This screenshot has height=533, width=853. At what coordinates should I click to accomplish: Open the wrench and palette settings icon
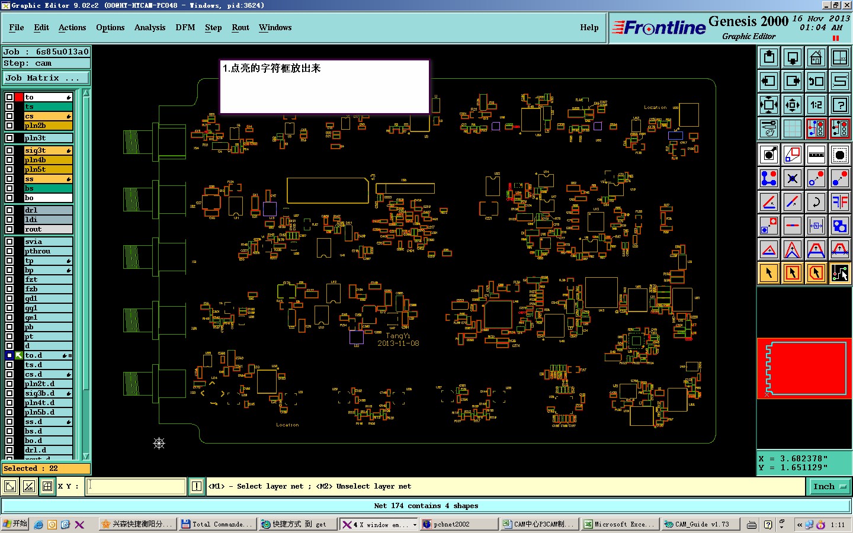[x=769, y=129]
